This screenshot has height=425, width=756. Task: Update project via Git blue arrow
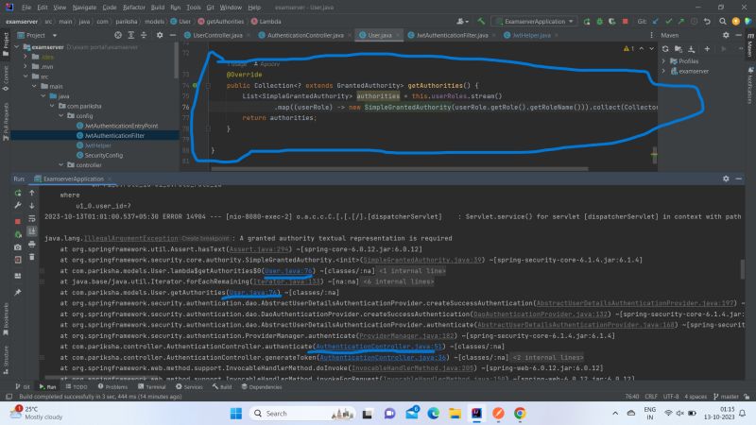click(x=655, y=21)
